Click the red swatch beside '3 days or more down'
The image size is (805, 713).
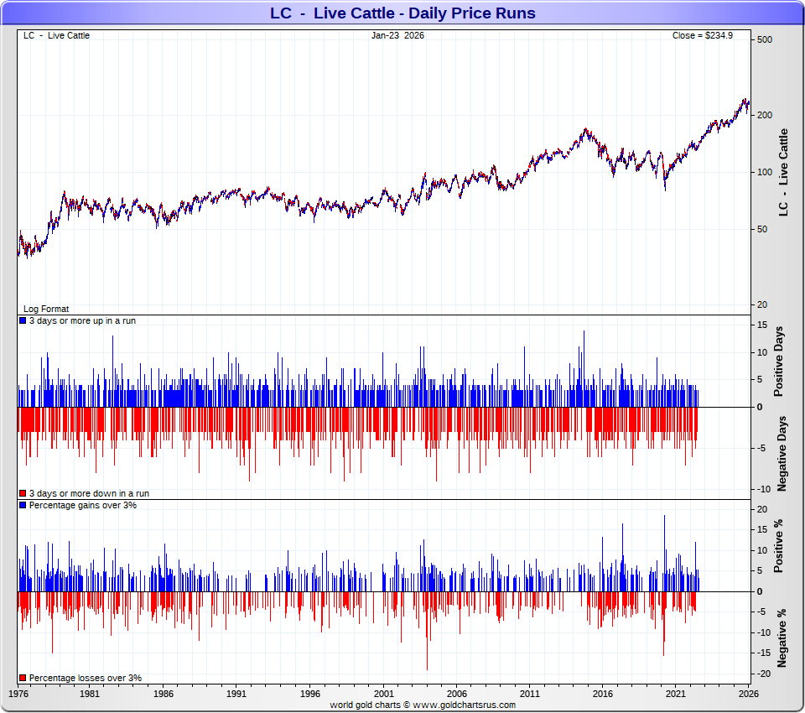pos(23,493)
